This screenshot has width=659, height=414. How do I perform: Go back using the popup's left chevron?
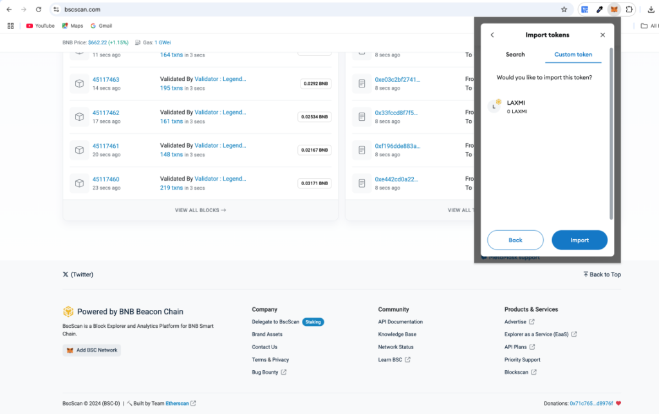(x=492, y=35)
